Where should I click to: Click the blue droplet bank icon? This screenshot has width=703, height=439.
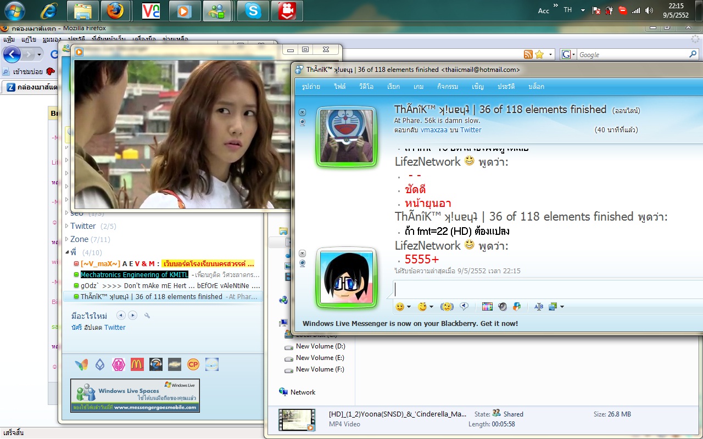point(99,364)
